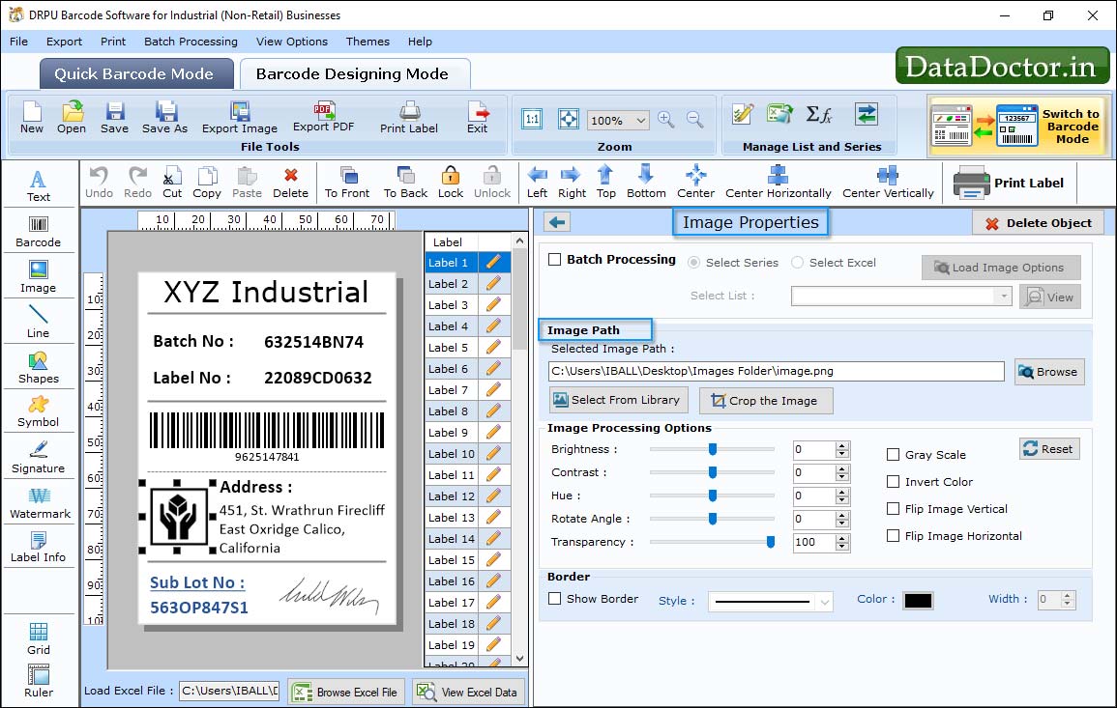1117x708 pixels.
Task: Increase the Rotate Angle spinner value
Action: tap(842, 515)
